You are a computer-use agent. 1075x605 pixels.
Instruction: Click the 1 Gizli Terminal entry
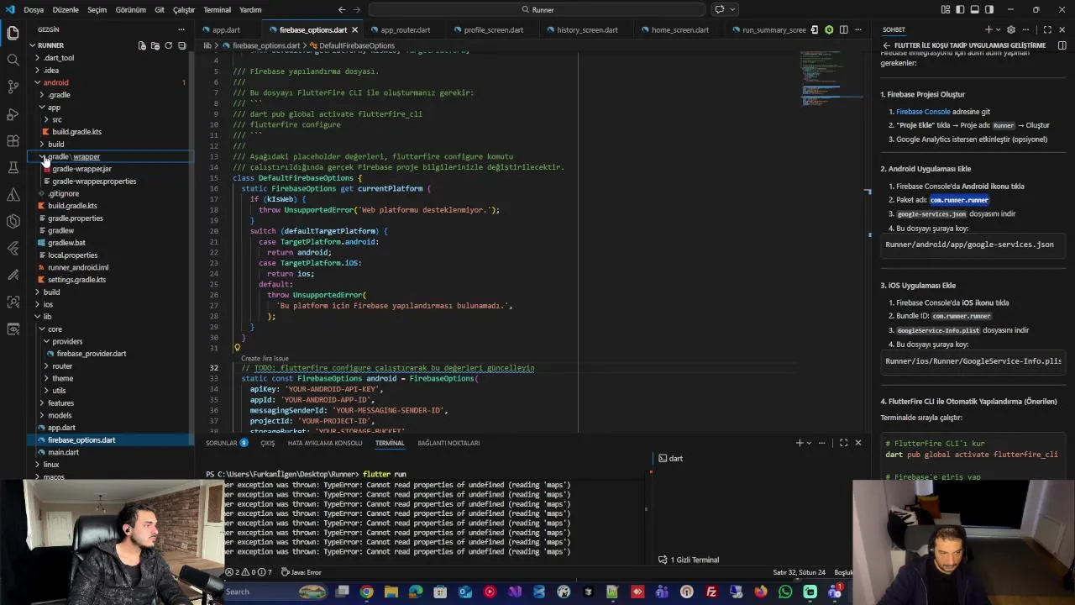click(689, 560)
